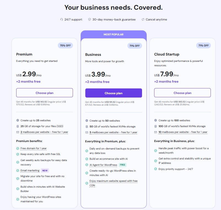Click the free CDN website speed feature
221x210 pixels.
click(x=113, y=183)
